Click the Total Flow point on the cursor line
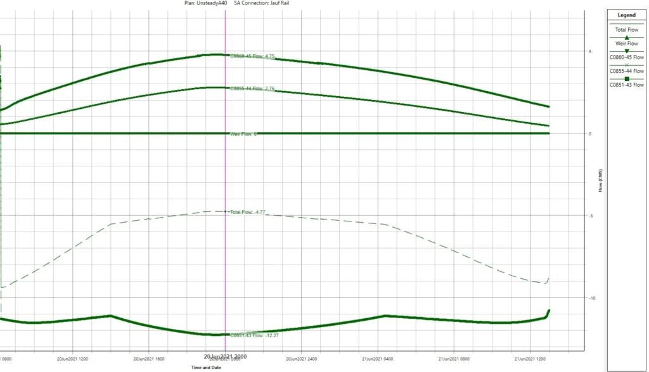 pos(225,211)
